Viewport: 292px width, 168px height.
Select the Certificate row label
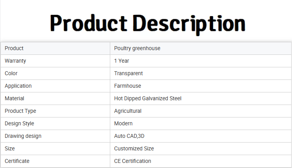pyautogui.click(x=17, y=161)
